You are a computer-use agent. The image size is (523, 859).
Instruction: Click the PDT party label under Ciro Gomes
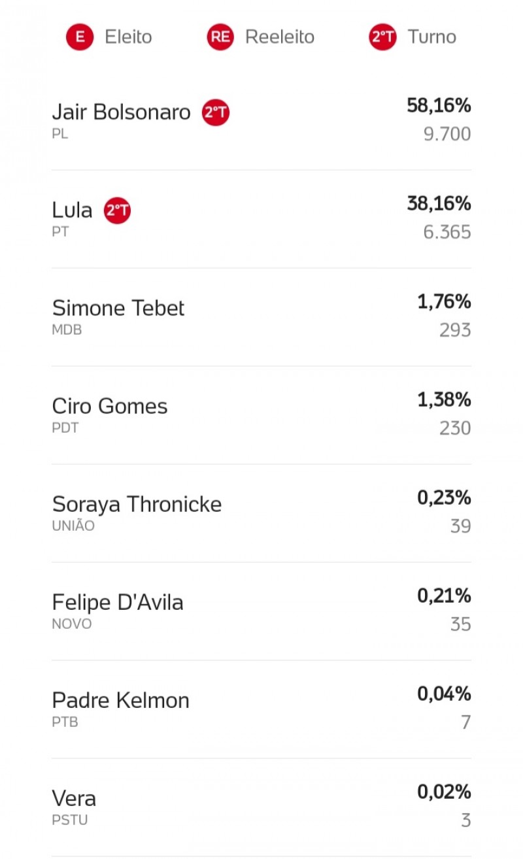point(65,428)
